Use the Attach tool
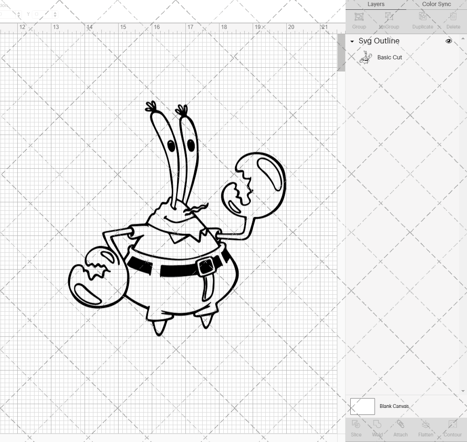This screenshot has width=467, height=442. pyautogui.click(x=400, y=428)
